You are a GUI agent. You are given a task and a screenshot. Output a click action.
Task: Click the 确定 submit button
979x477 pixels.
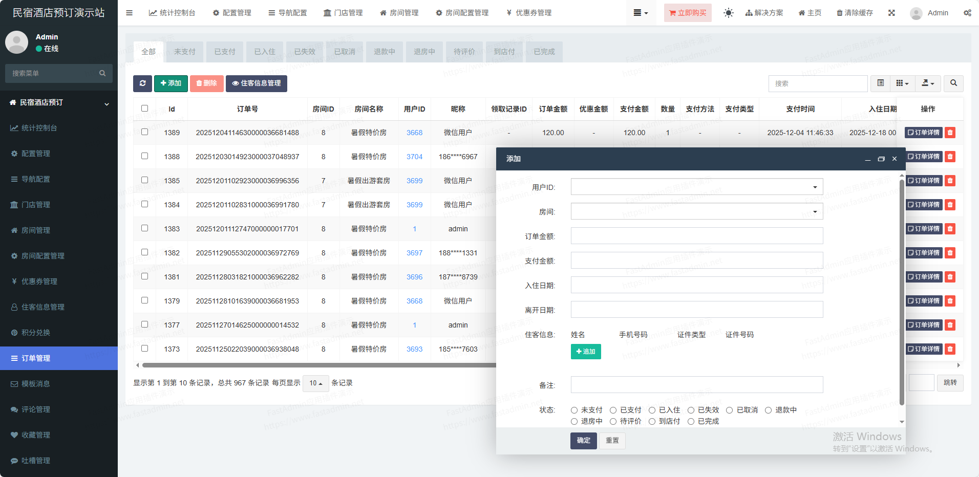(583, 441)
